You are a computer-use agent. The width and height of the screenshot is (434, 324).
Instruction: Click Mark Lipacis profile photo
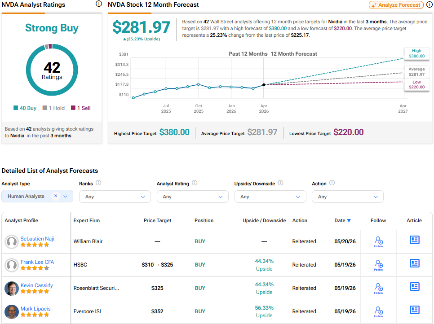tap(12, 312)
